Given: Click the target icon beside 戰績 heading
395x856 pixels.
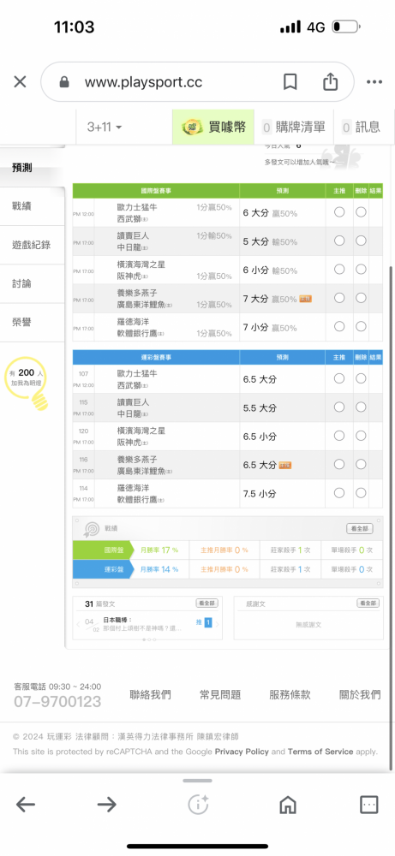Looking at the screenshot, I should pyautogui.click(x=91, y=528).
